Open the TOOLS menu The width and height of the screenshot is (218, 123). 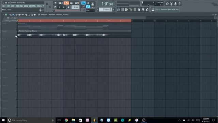39,6
